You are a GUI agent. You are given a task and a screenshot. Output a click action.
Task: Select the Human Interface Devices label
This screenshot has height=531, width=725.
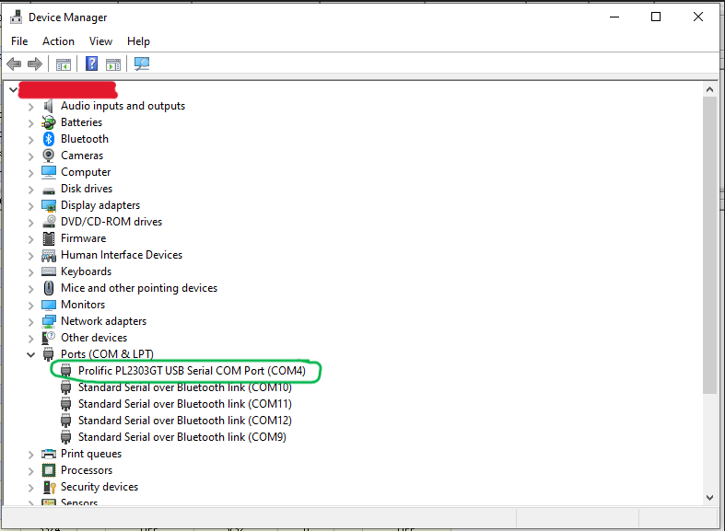coord(122,255)
